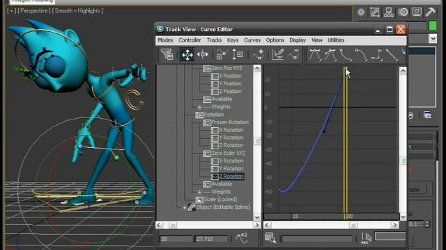Select Y Rotation under Zero Euler XYZ
446x250 pixels.
(x=231, y=168)
